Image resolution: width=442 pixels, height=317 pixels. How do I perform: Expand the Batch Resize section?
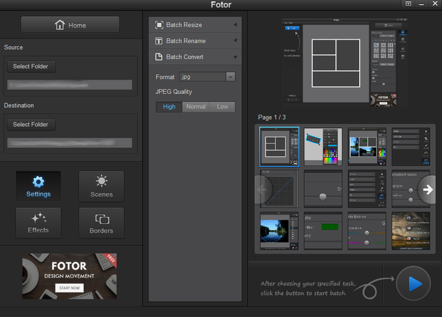pos(195,25)
